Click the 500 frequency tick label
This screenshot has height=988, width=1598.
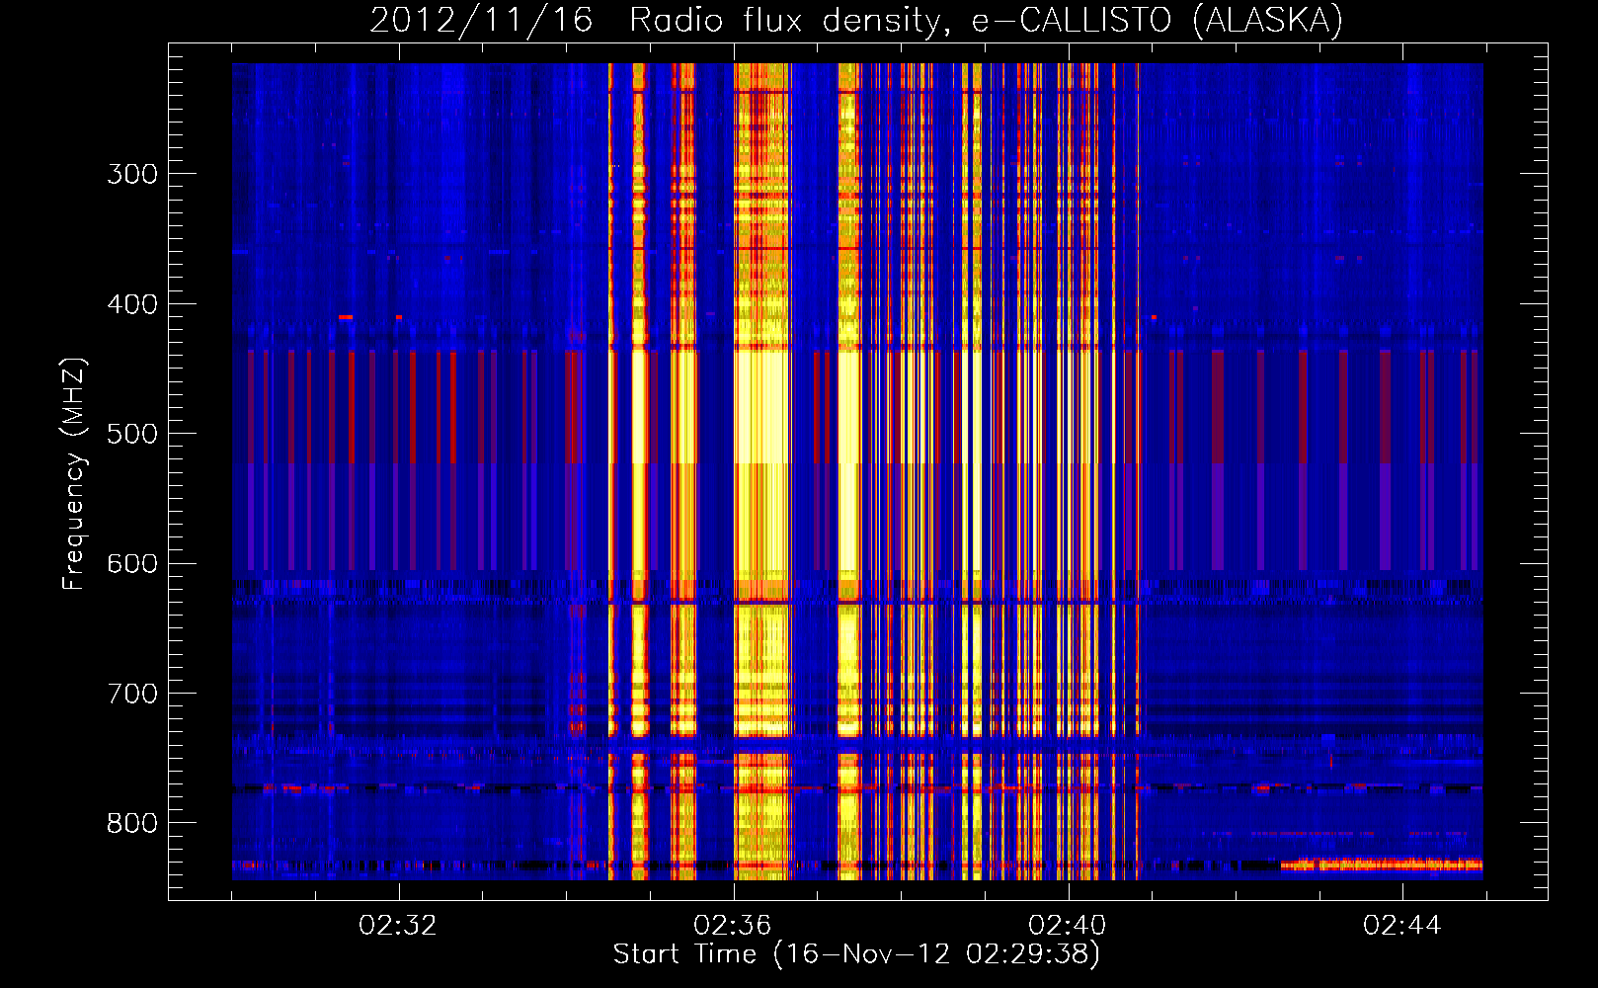[132, 434]
